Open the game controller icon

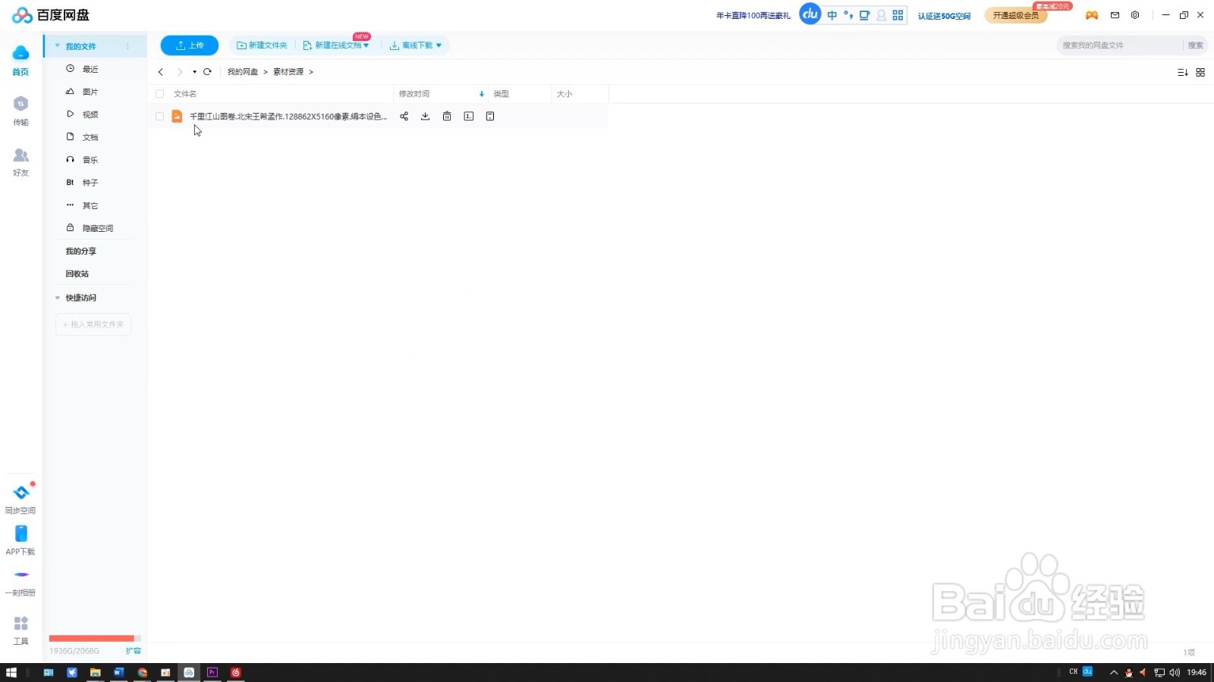tap(1092, 15)
